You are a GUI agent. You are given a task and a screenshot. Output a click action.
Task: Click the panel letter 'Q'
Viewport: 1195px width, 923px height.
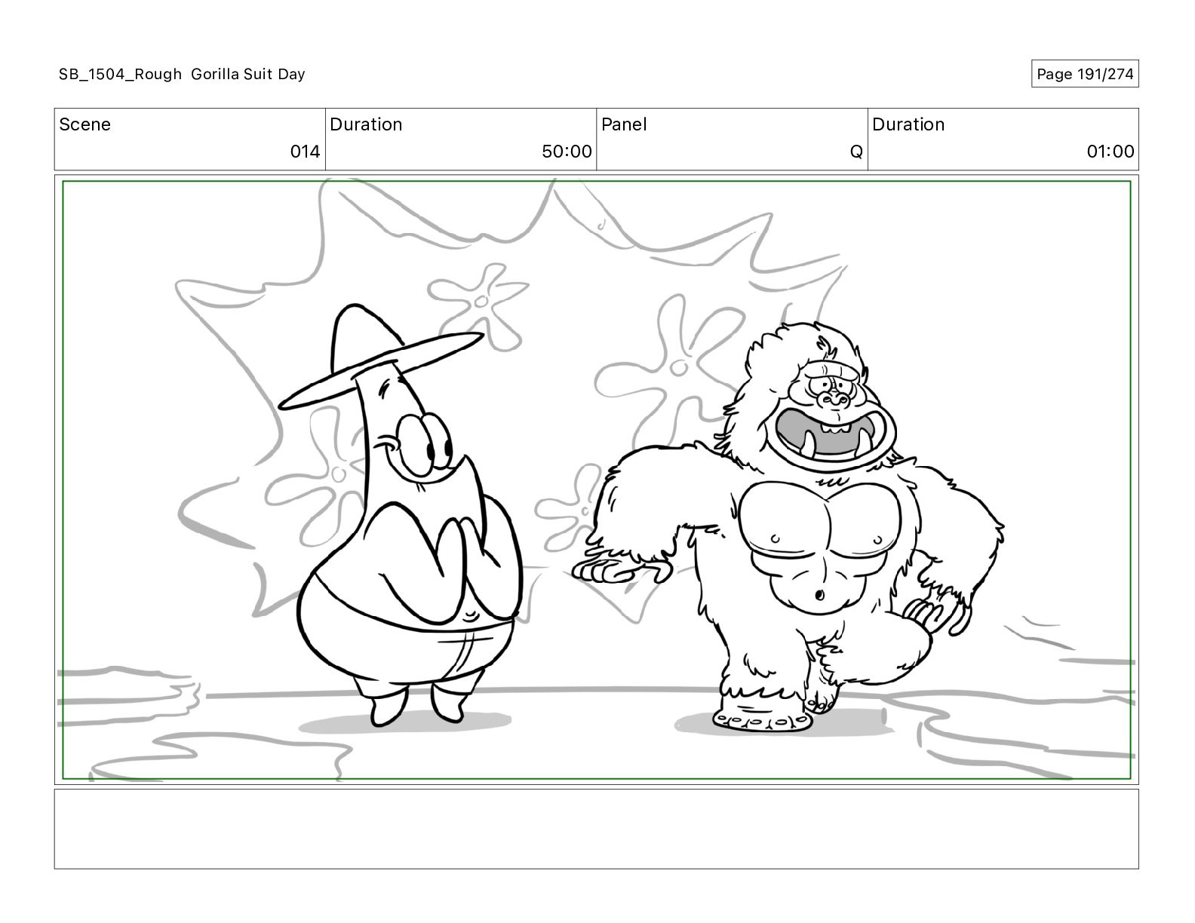(x=856, y=152)
